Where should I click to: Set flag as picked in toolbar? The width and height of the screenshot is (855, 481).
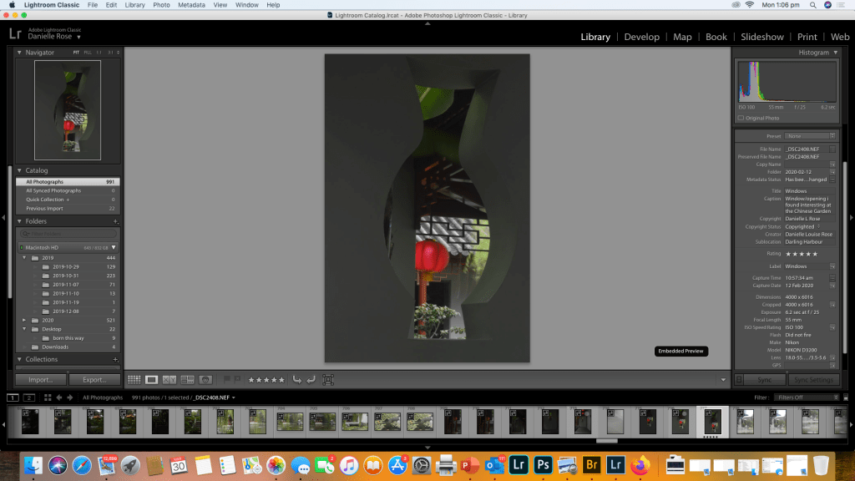(227, 380)
